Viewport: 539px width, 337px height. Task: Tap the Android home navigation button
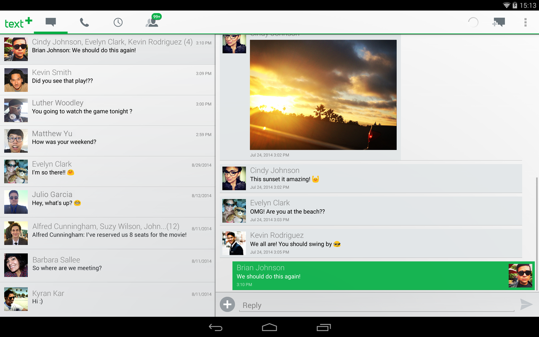click(269, 327)
